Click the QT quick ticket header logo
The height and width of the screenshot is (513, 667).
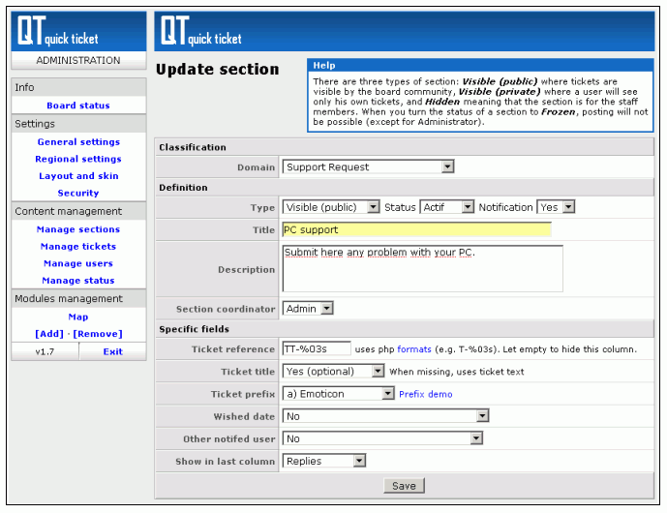(x=201, y=31)
